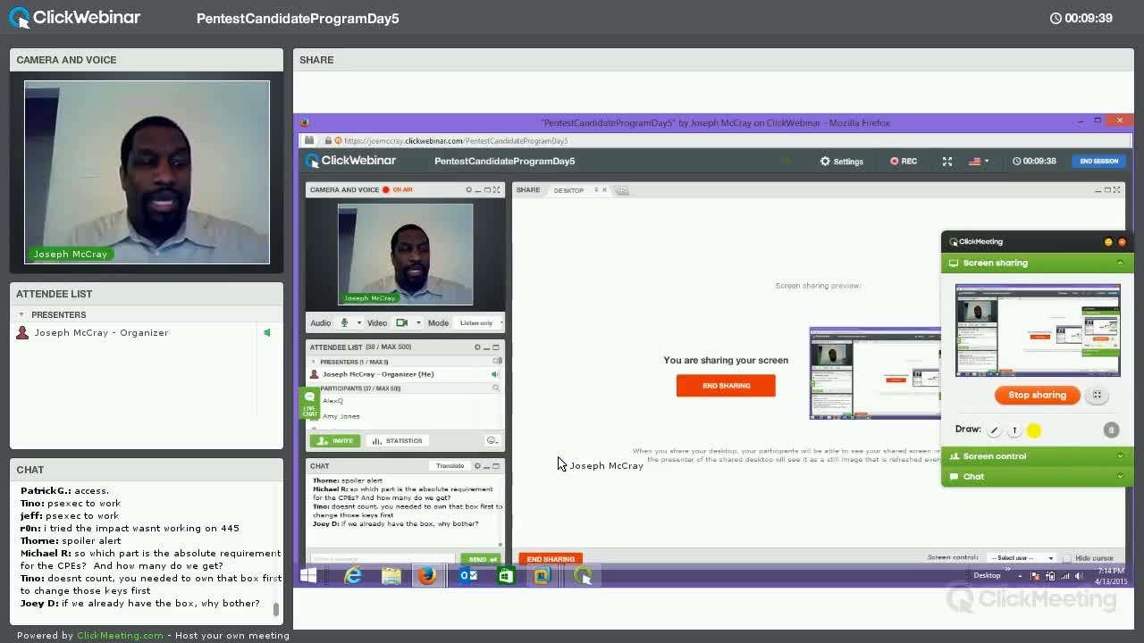Click the ClickWebinar logo at the top left

tap(74, 17)
